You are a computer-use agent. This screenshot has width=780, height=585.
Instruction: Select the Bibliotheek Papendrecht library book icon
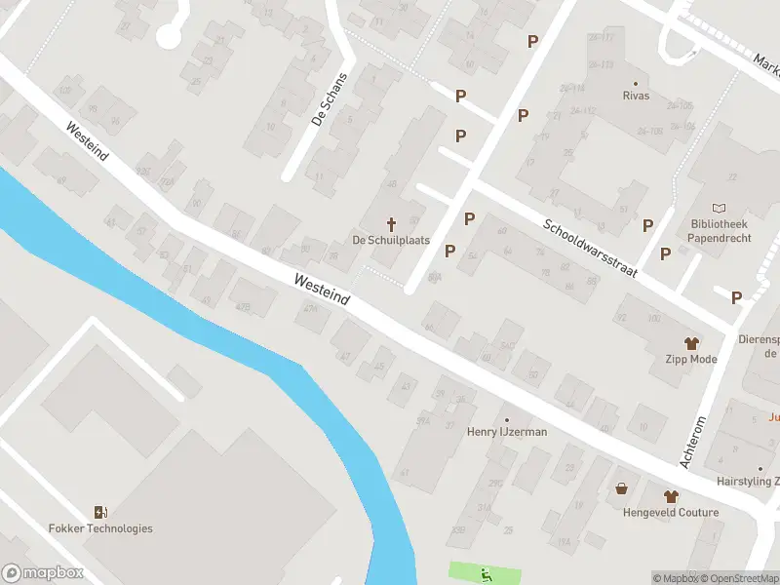tap(719, 208)
